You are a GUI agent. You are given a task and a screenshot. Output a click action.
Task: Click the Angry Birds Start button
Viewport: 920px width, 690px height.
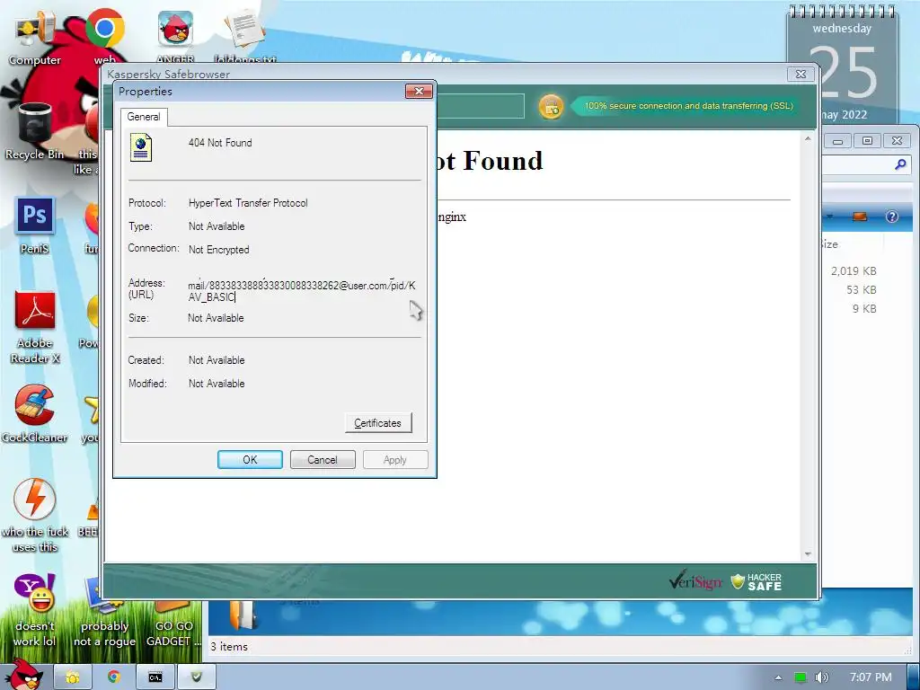pos(23,675)
